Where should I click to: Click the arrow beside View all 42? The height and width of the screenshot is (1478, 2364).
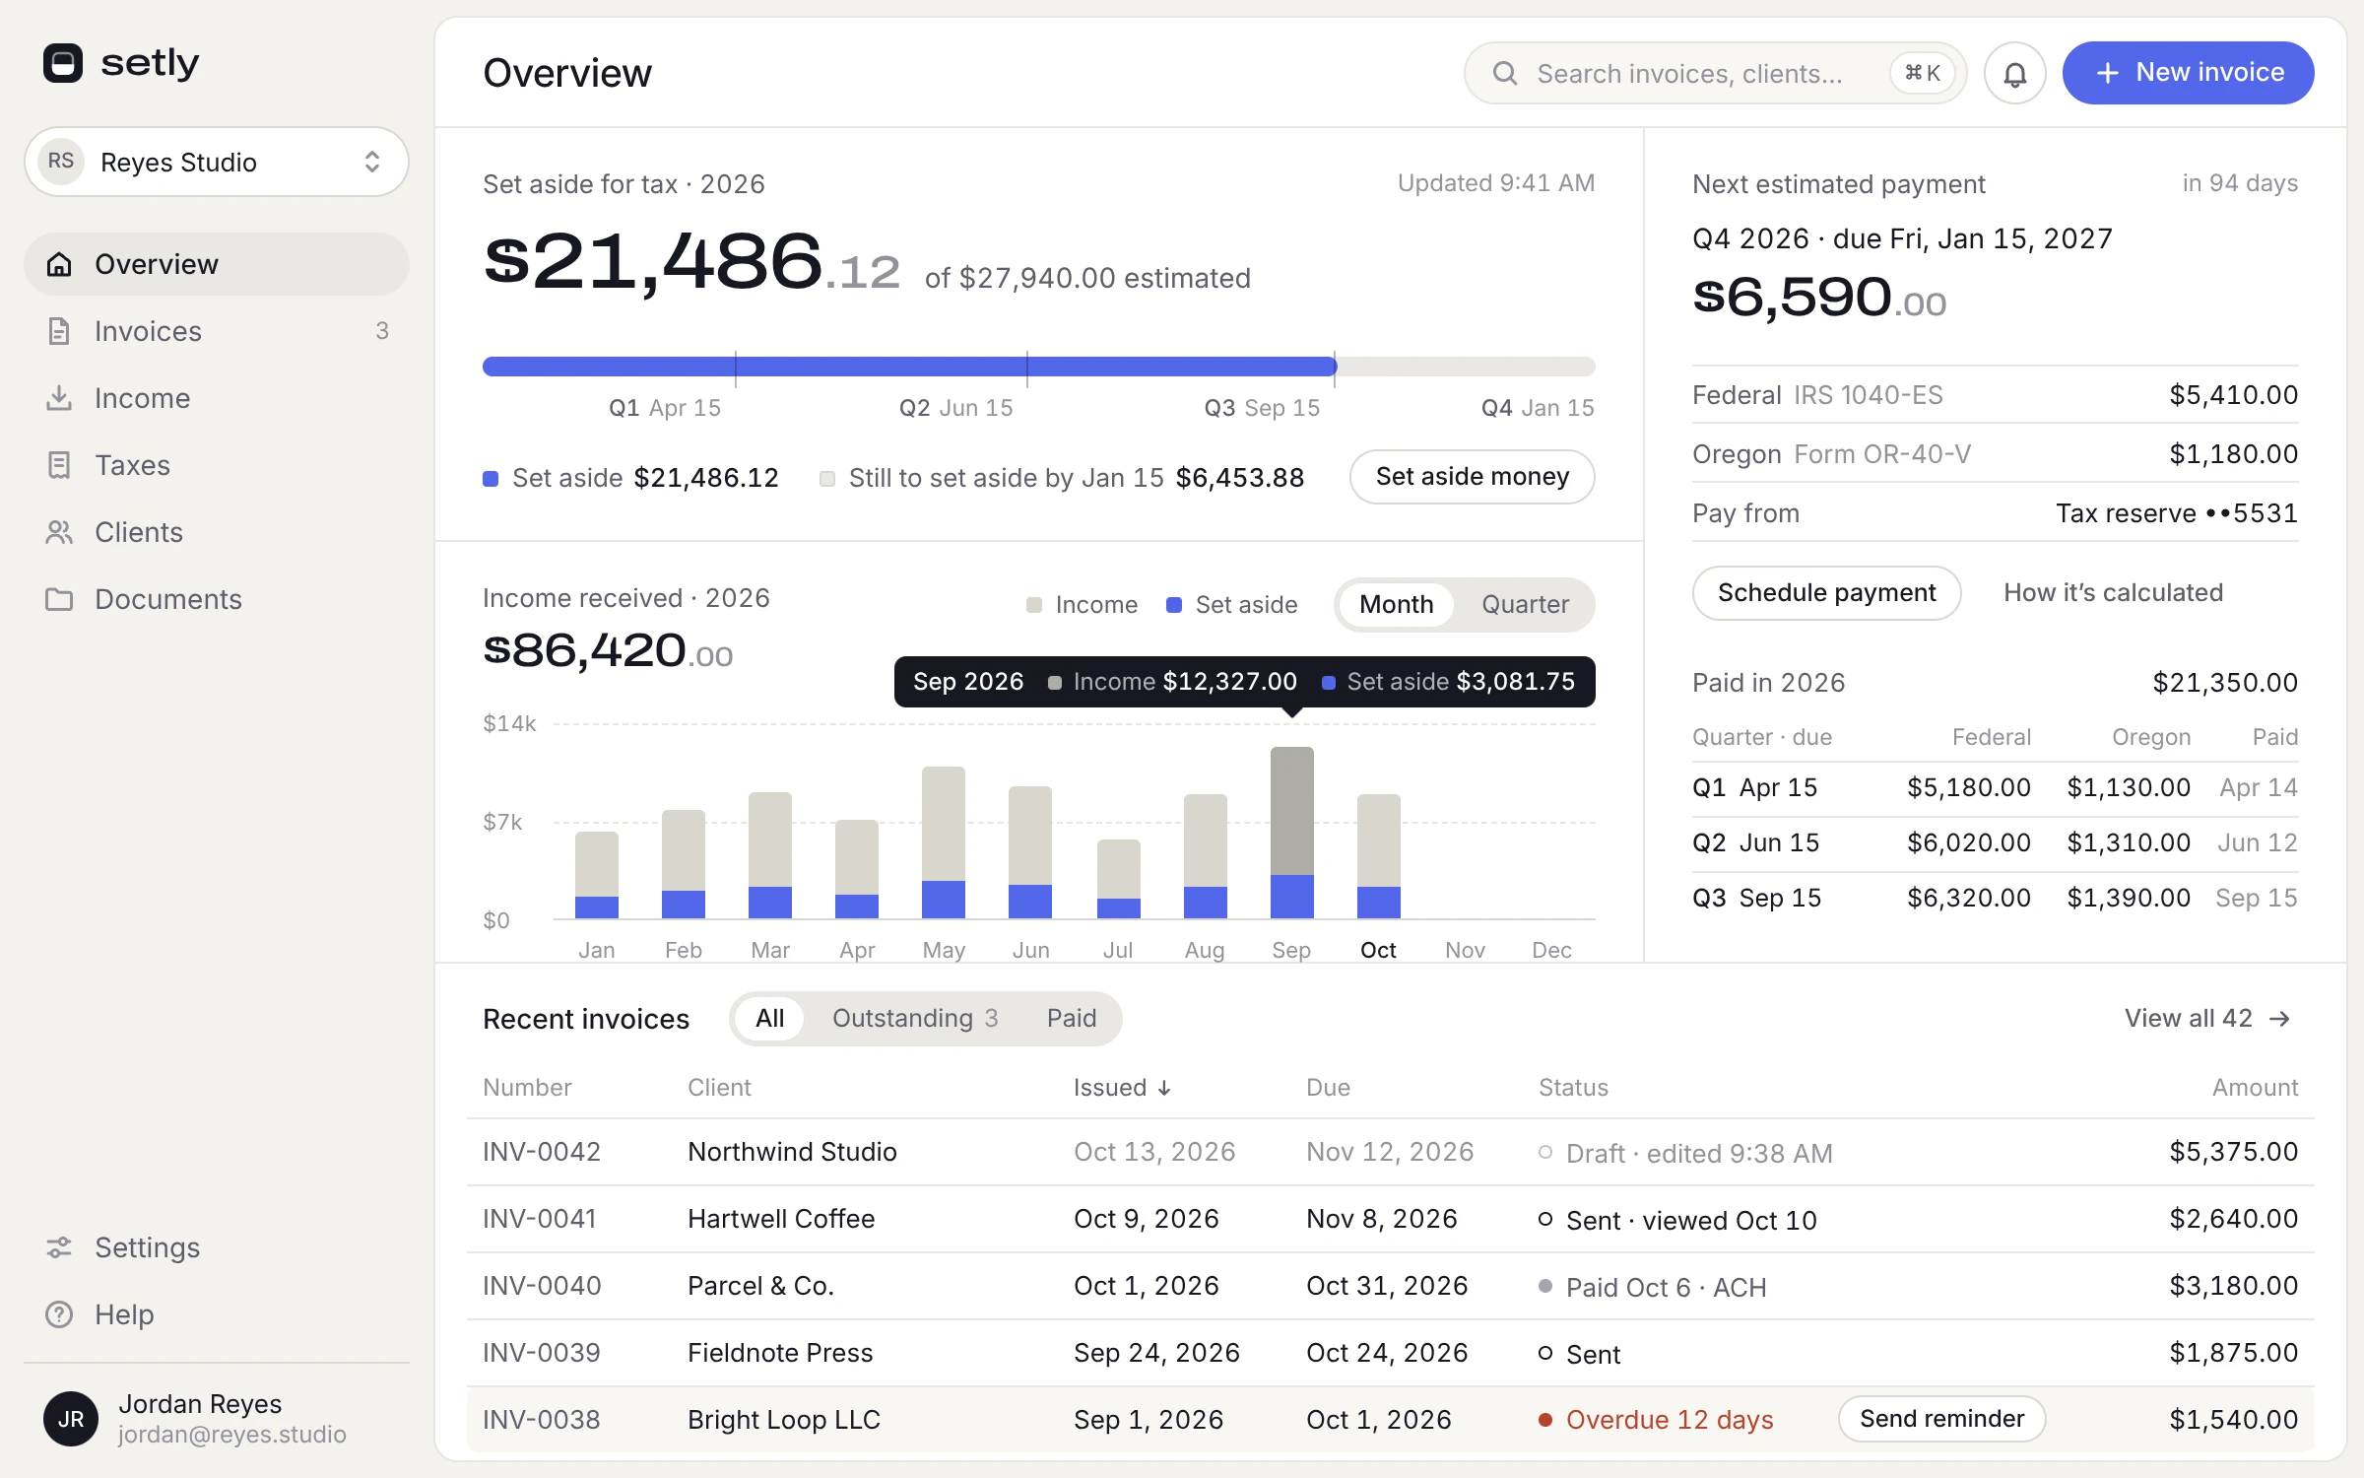tap(2279, 1019)
